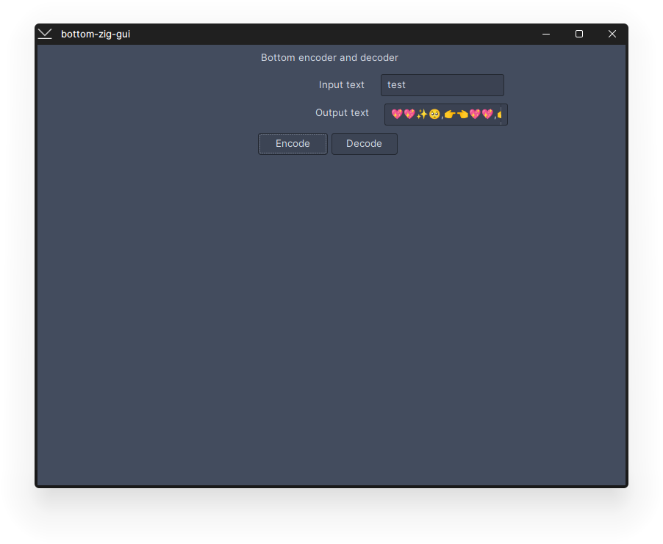Click the right-pointing hand emoji in output
The image size is (663, 544).
tap(462, 114)
